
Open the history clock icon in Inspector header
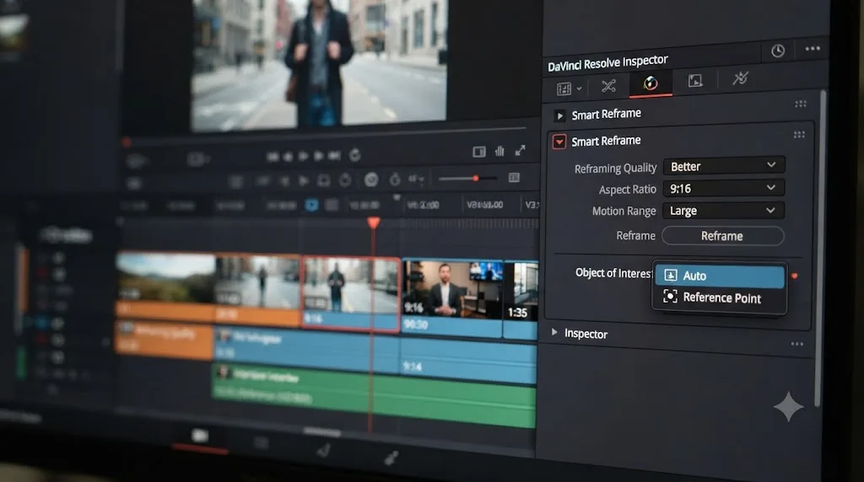pyautogui.click(x=777, y=51)
